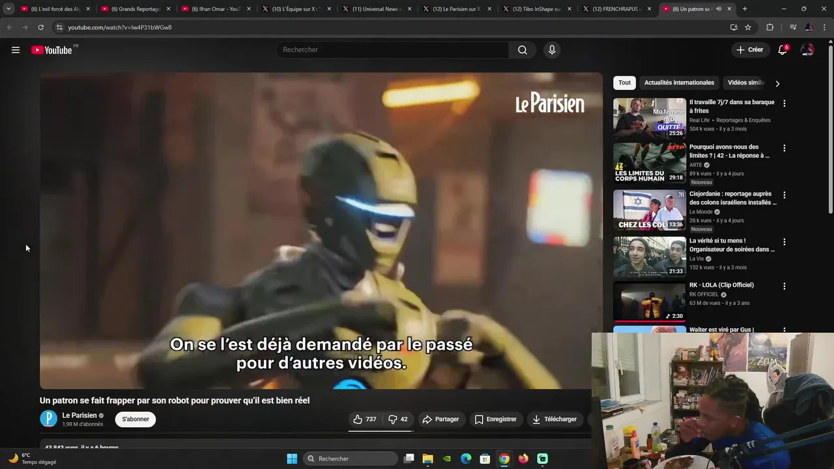Open the Créer menu button
Image resolution: width=834 pixels, height=469 pixels.
pyautogui.click(x=749, y=50)
